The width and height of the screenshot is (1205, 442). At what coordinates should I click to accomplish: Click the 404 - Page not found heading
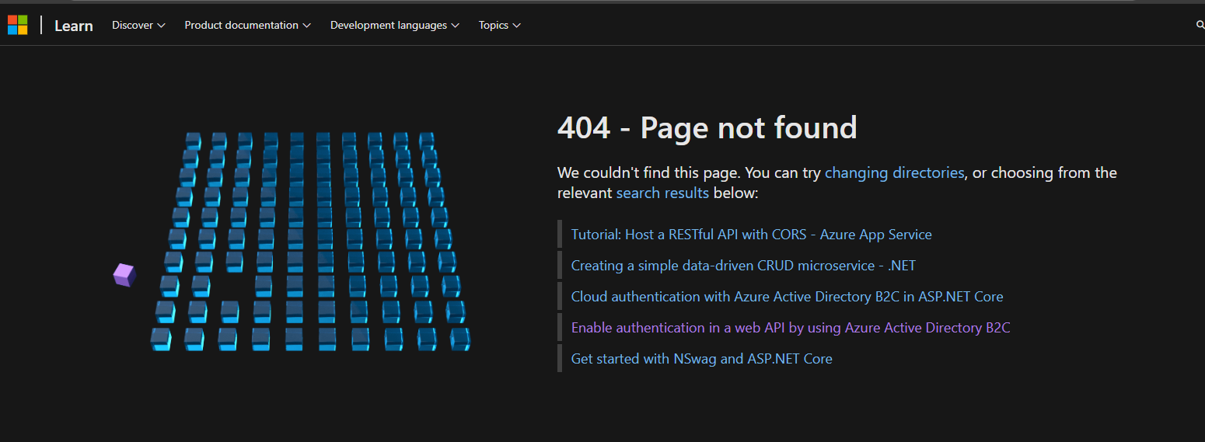[707, 127]
